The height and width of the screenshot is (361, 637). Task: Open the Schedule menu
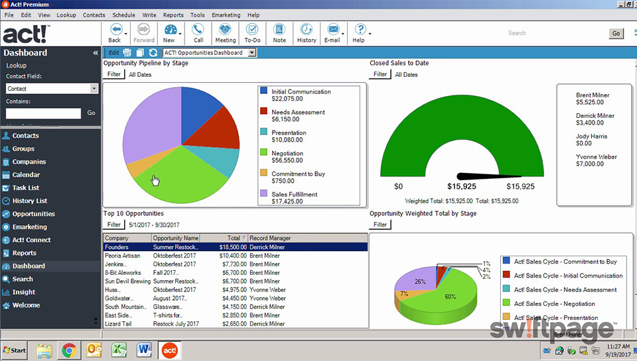click(123, 15)
